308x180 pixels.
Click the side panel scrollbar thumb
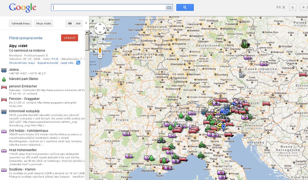[x=87, y=43]
